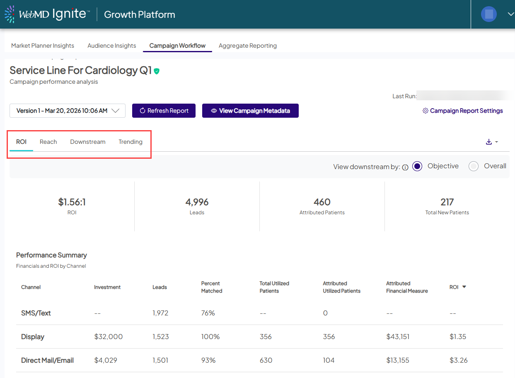This screenshot has height=378, width=515.
Task: Expand the user account menu chevron
Action: [x=510, y=14]
